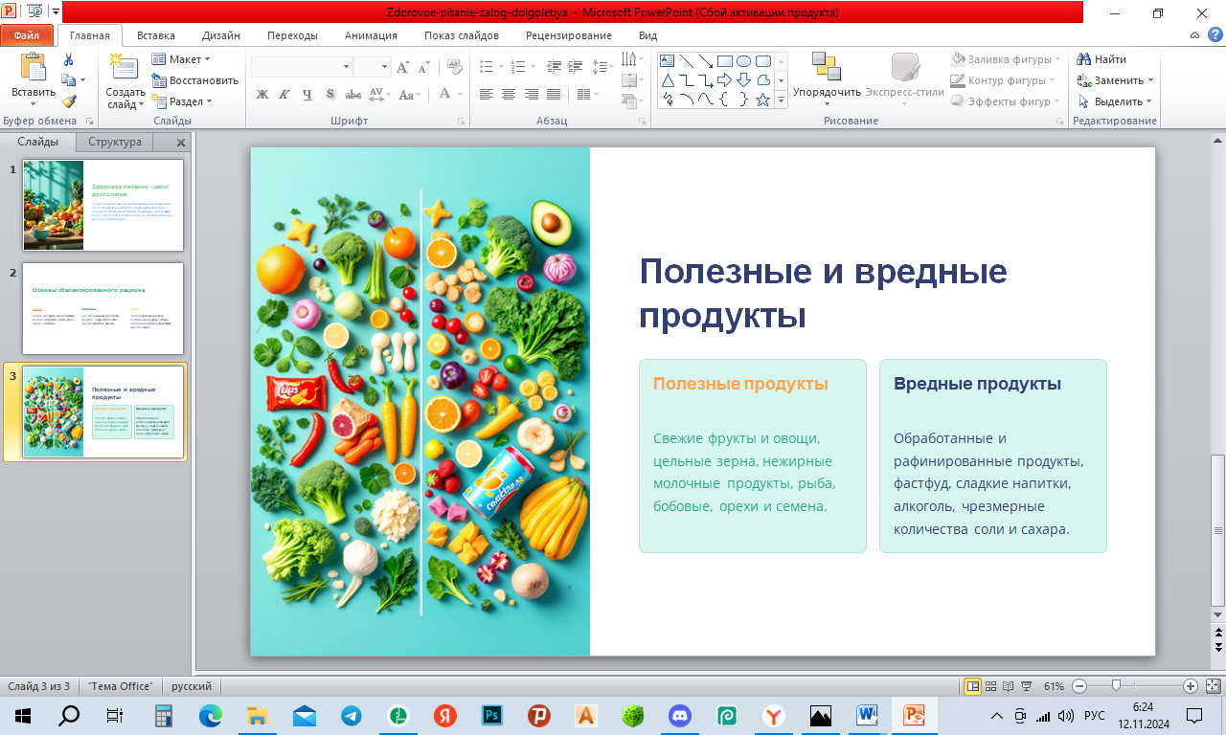Toggle underline formatting (Ч)

[x=307, y=94]
